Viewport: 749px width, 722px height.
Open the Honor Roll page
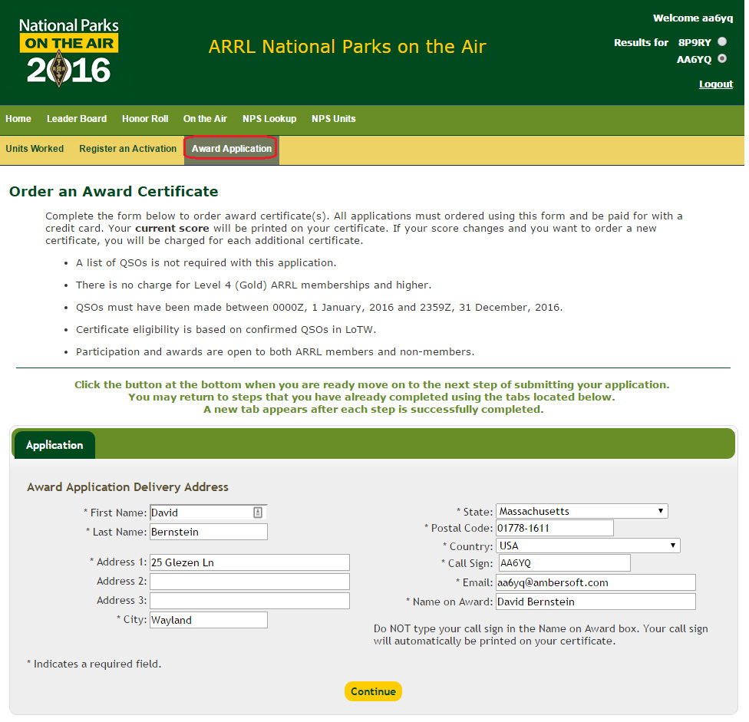[145, 119]
